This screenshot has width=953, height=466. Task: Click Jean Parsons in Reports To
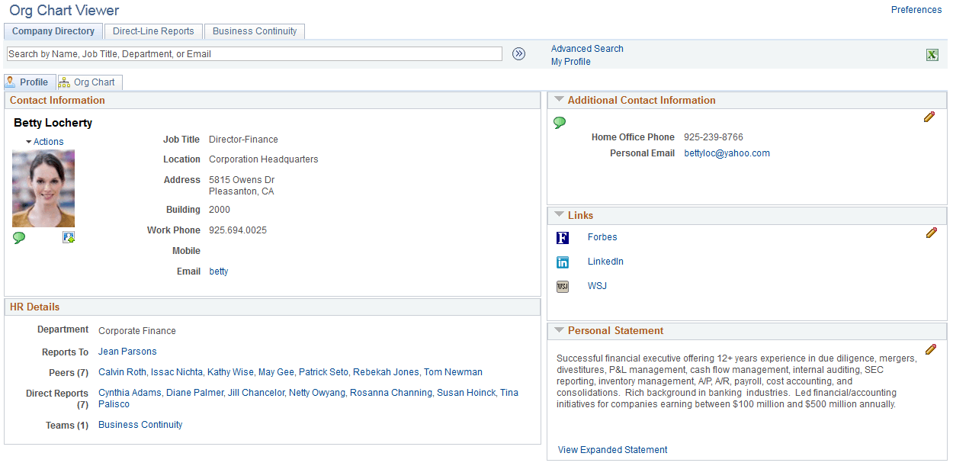click(x=127, y=351)
